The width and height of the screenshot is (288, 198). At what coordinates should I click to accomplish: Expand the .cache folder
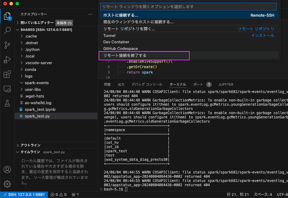pos(56,36)
